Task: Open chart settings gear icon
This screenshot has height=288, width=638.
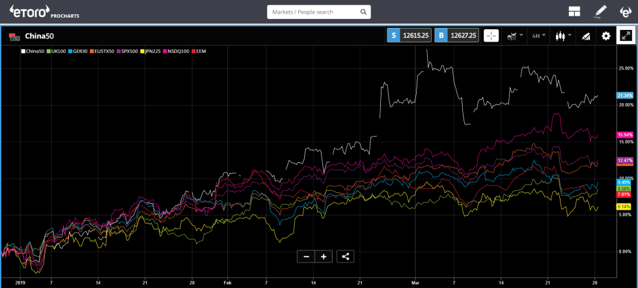Action: pyautogui.click(x=606, y=36)
